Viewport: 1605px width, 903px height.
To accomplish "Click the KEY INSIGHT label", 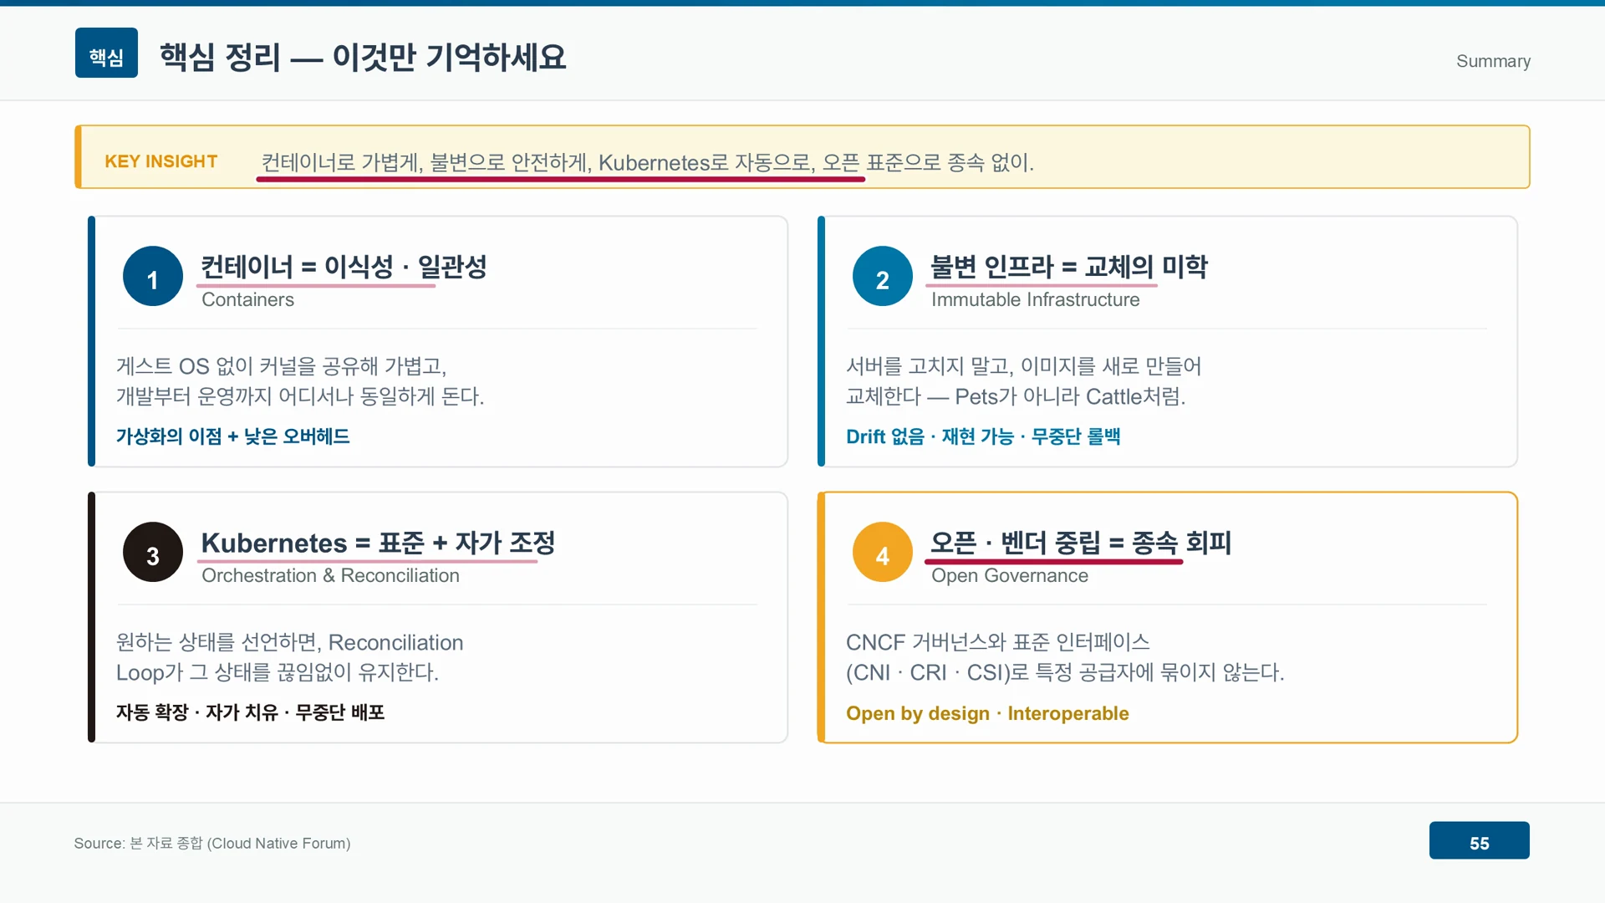I will [x=161, y=161].
